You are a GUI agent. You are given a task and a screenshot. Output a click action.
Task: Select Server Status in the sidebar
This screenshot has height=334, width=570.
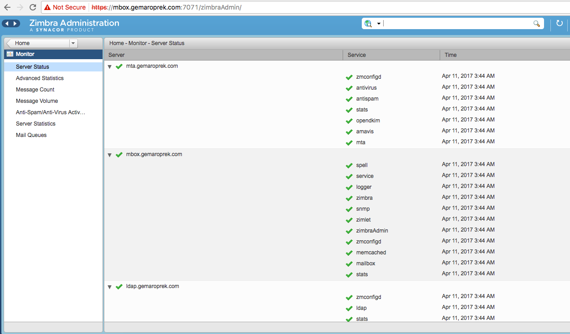(53, 67)
